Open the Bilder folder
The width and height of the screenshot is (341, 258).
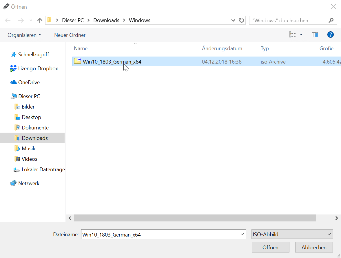(x=28, y=107)
